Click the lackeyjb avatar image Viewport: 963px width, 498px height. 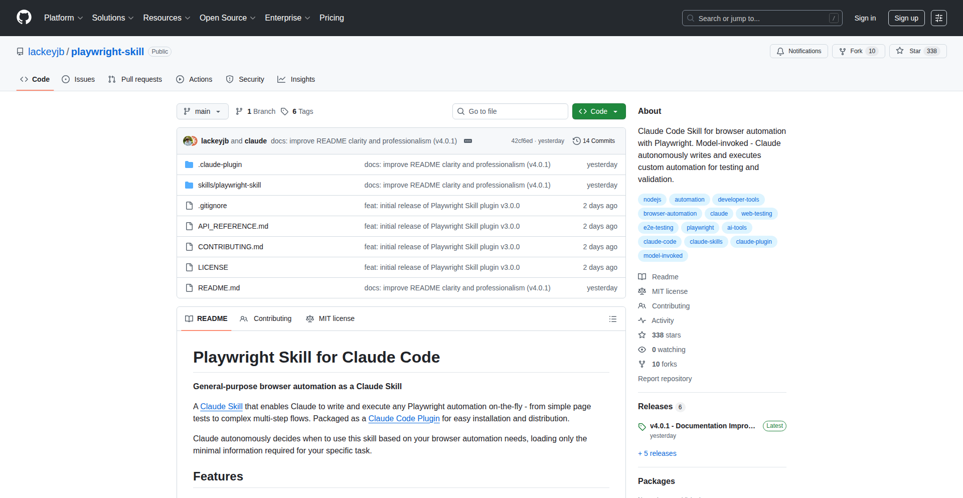click(189, 141)
